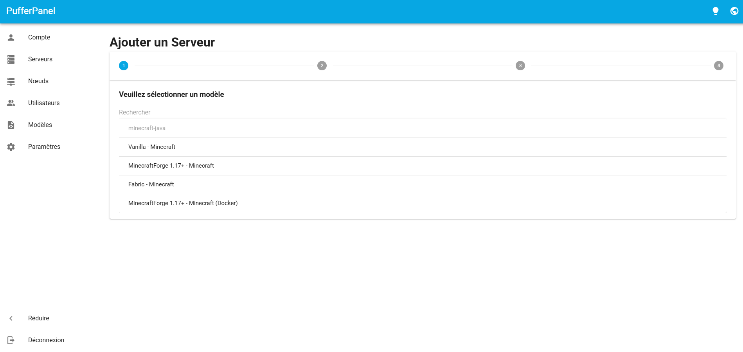Collapse the sidebar with the chevron icon
This screenshot has width=743, height=352.
tap(11, 318)
